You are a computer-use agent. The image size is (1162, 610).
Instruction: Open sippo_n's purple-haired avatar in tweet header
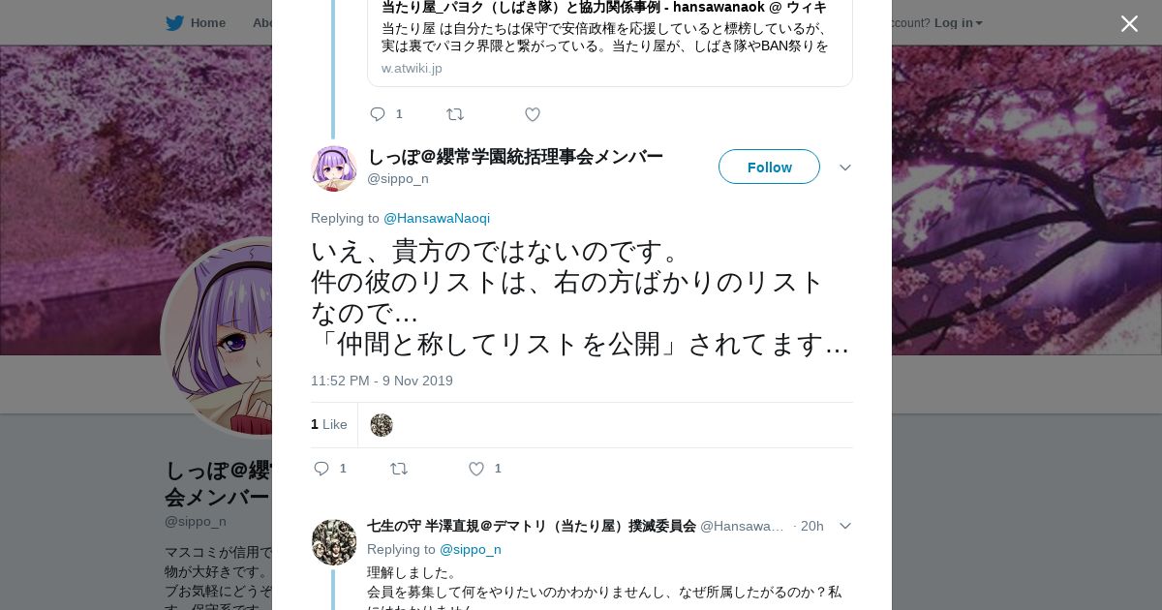tap(334, 168)
